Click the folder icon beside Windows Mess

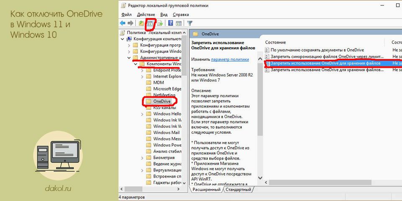coord(149,139)
